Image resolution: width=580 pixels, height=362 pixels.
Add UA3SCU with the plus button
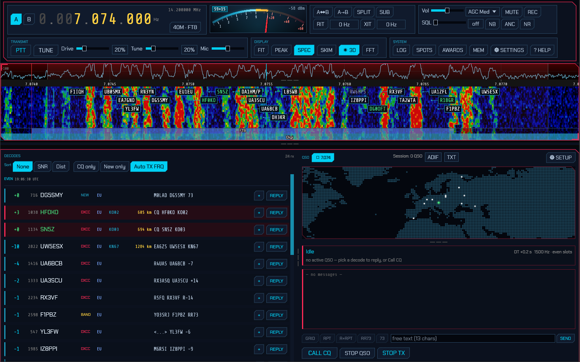(x=259, y=281)
